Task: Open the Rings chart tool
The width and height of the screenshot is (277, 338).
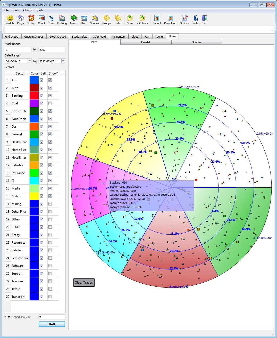Action: click(20, 20)
